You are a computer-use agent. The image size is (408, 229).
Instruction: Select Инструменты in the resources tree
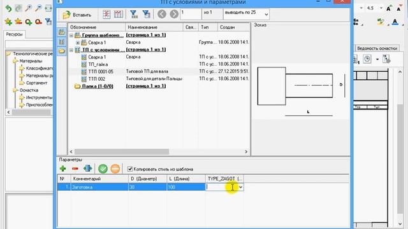pyautogui.click(x=39, y=97)
